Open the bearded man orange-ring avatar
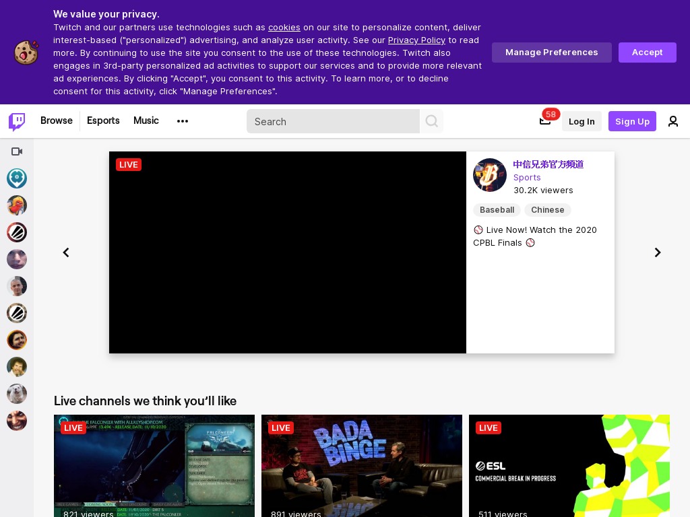This screenshot has height=517, width=690. coord(17,340)
